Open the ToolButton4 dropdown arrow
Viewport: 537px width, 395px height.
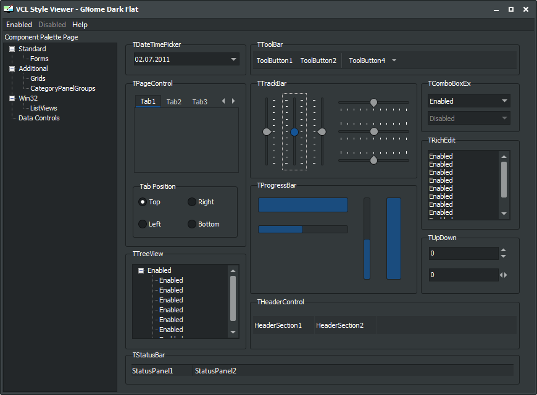tap(394, 60)
